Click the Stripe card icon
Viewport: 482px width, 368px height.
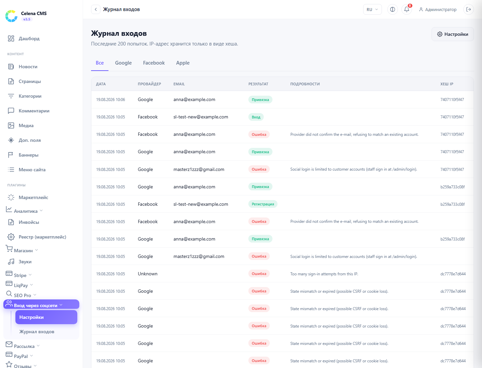point(9,274)
